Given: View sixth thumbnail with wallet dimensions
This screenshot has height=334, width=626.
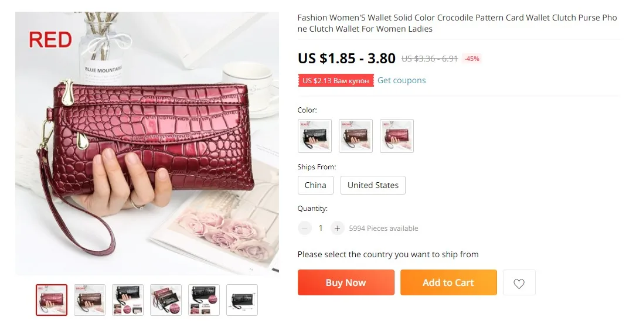Looking at the screenshot, I should (x=242, y=300).
